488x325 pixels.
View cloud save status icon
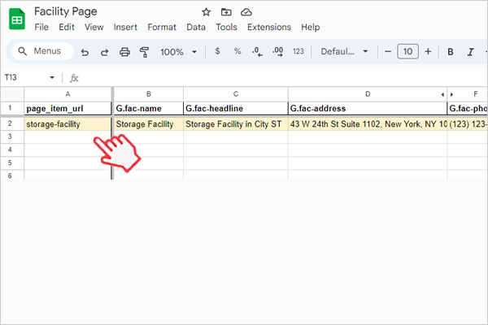tap(246, 12)
